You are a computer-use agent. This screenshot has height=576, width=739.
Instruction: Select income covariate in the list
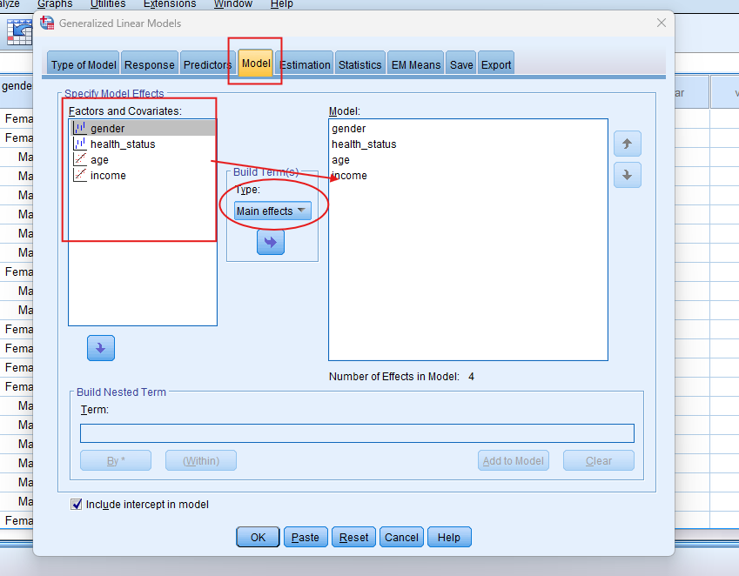point(108,176)
